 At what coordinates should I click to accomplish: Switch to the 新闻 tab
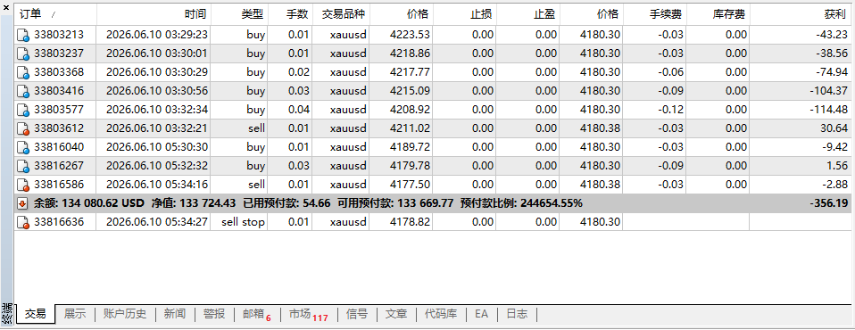(175, 314)
